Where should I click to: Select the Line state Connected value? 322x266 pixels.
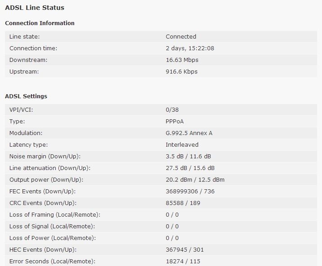(181, 37)
